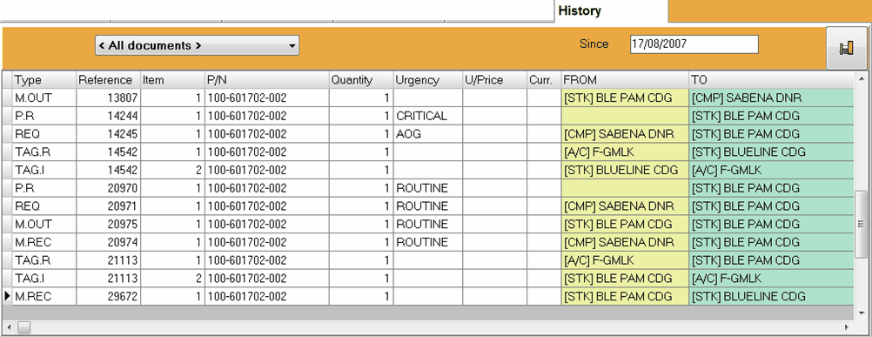This screenshot has width=872, height=337.
Task: Click the horizontal scrollbar thumb
Action: click(23, 327)
